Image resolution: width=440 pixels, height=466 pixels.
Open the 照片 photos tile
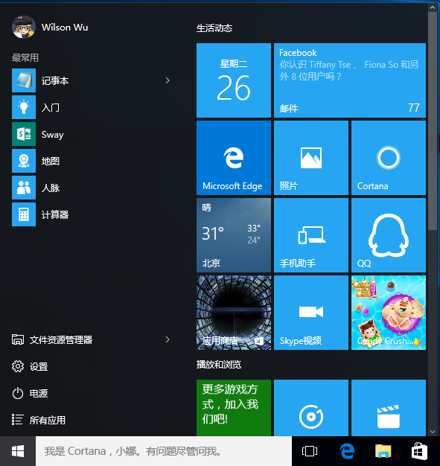coord(311,158)
